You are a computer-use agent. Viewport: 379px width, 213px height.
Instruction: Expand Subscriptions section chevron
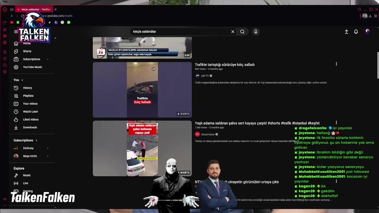click(36, 140)
